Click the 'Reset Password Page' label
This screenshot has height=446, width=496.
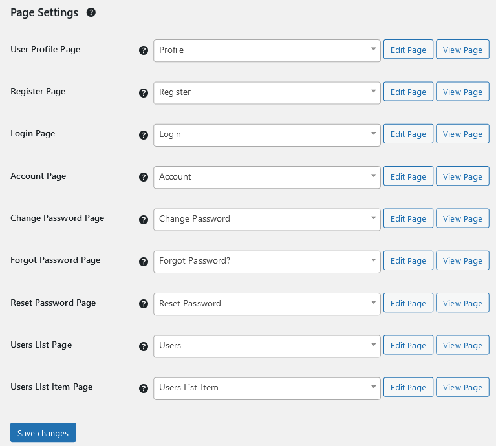[53, 303]
